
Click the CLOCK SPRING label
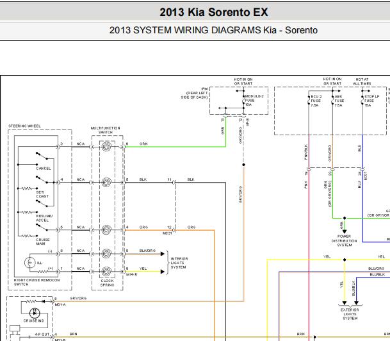[x=107, y=283]
